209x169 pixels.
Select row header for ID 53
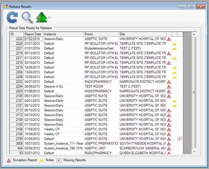(17, 153)
